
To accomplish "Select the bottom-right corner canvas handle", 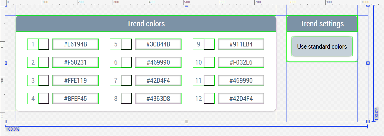I will click(x=368, y=122).
